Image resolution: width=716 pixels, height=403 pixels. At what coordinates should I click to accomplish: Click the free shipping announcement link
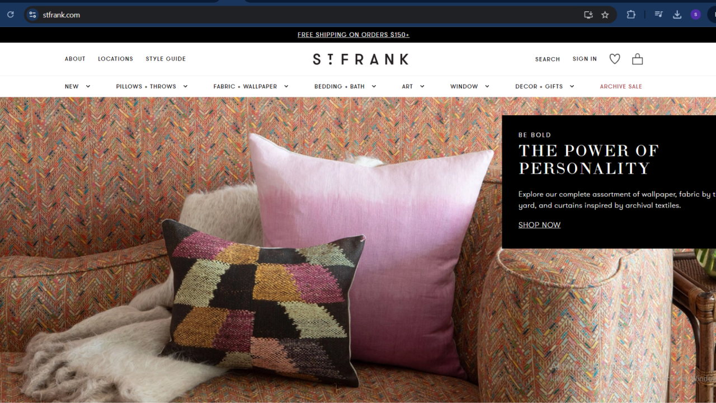pos(354,35)
